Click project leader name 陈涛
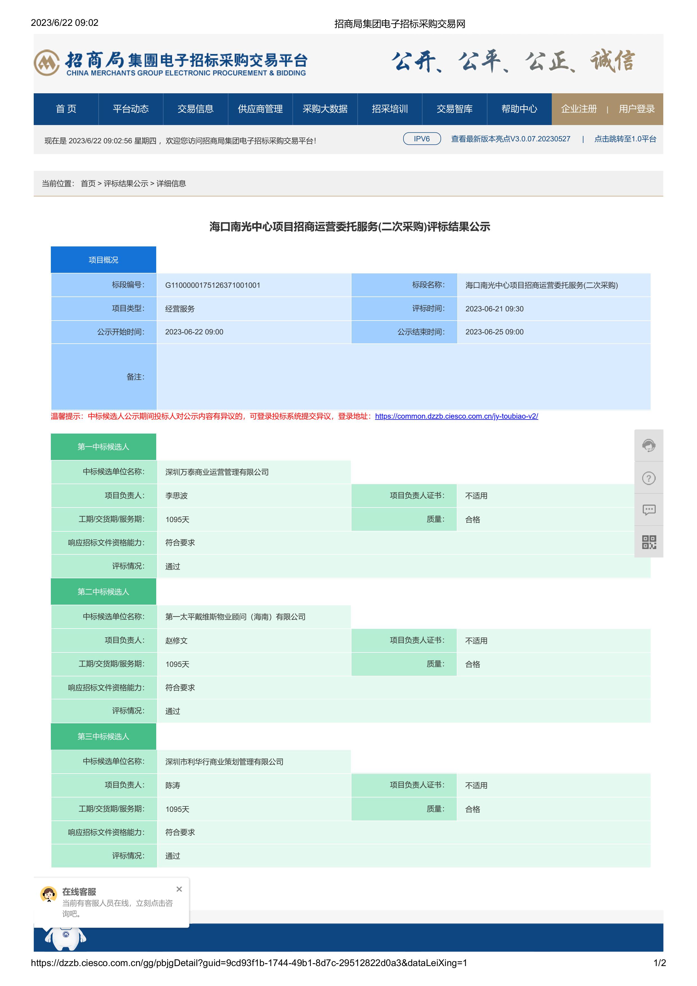The height and width of the screenshot is (986, 697). [173, 785]
